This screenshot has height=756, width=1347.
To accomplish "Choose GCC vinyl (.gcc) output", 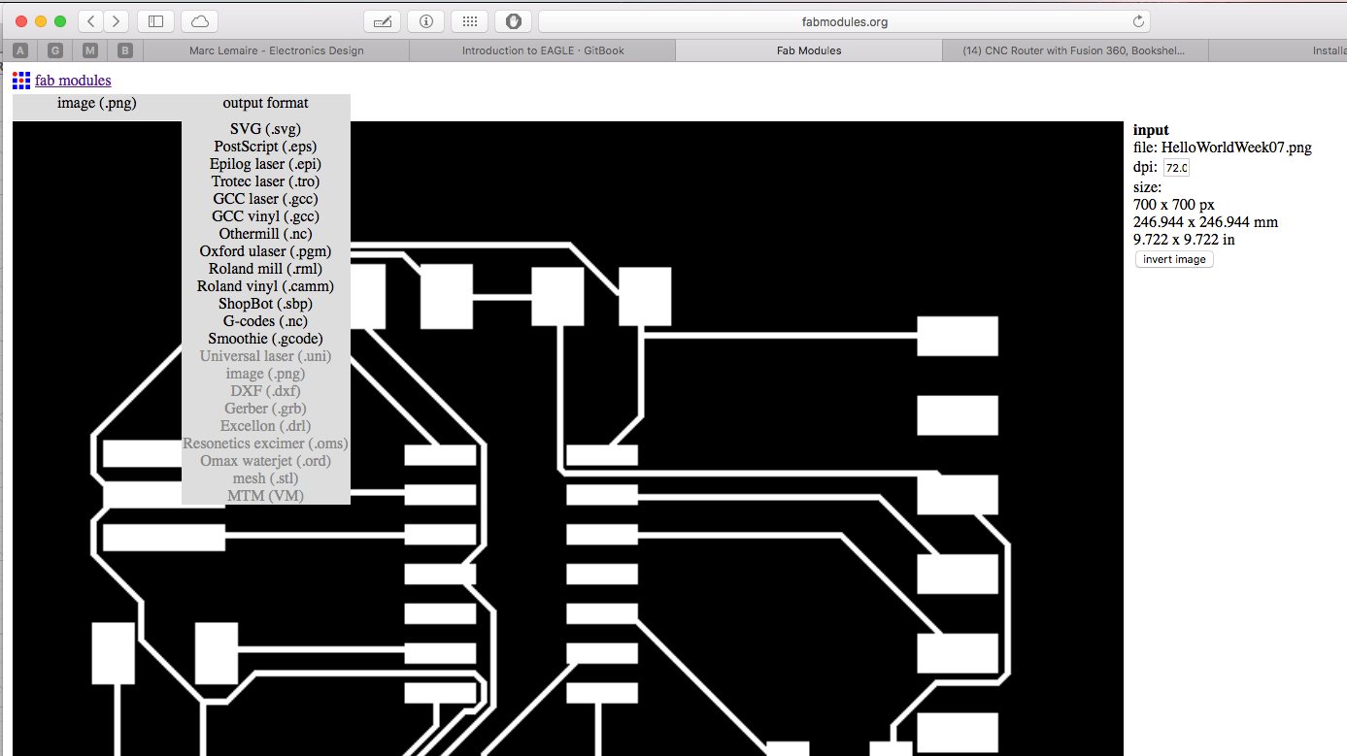I will (265, 216).
